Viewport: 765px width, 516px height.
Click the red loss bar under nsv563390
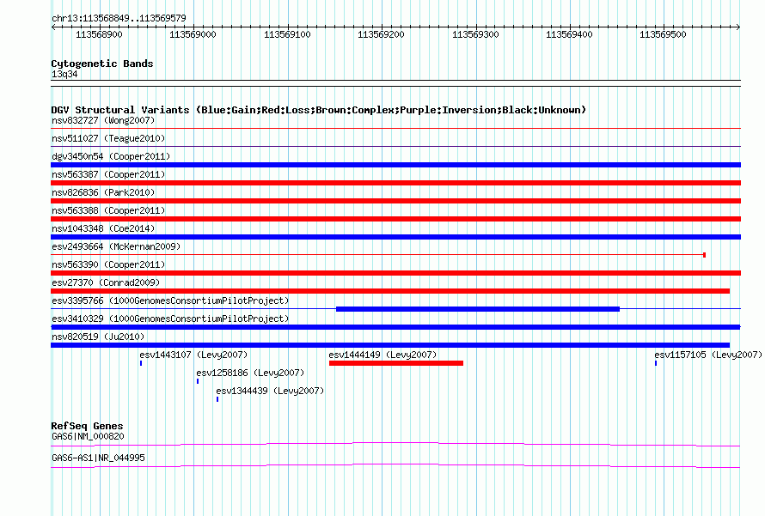pyautogui.click(x=395, y=273)
